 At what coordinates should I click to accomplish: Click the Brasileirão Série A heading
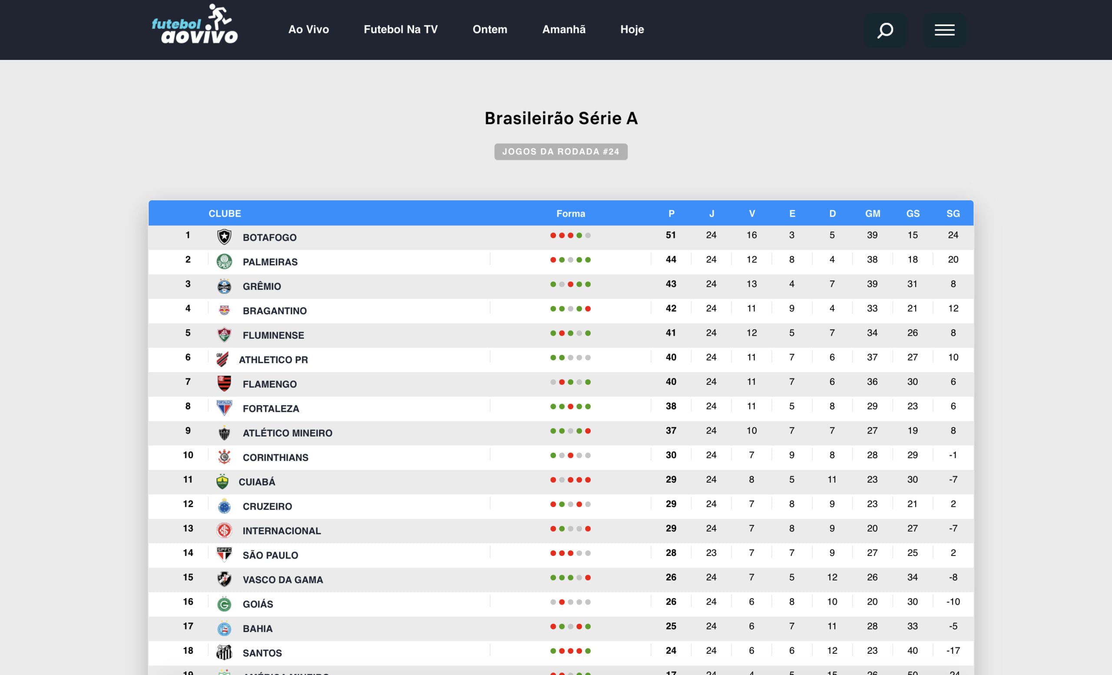click(560, 118)
